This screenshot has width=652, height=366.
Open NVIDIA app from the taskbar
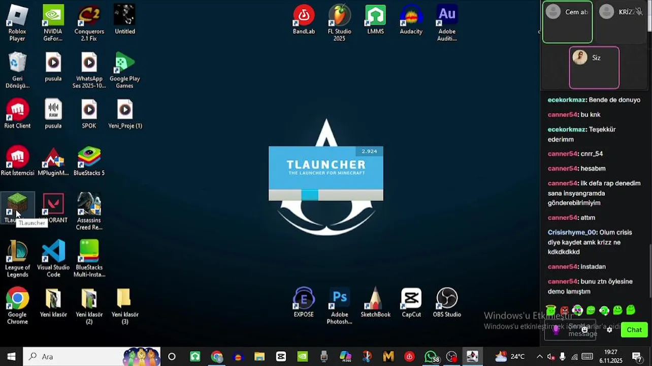pos(302,356)
